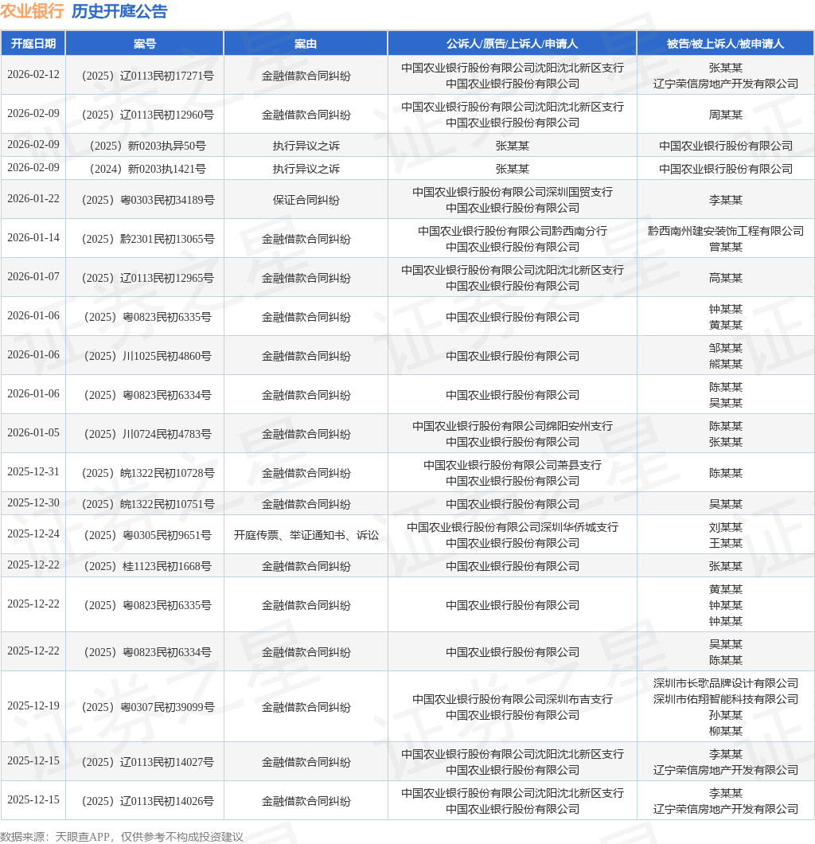The image size is (815, 844).
Task: Click defendant 曾某某
Action: [725, 247]
